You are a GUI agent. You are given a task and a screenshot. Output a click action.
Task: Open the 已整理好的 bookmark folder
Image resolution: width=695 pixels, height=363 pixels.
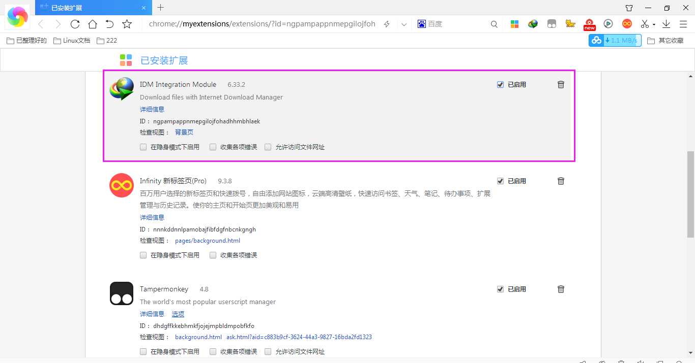point(26,40)
